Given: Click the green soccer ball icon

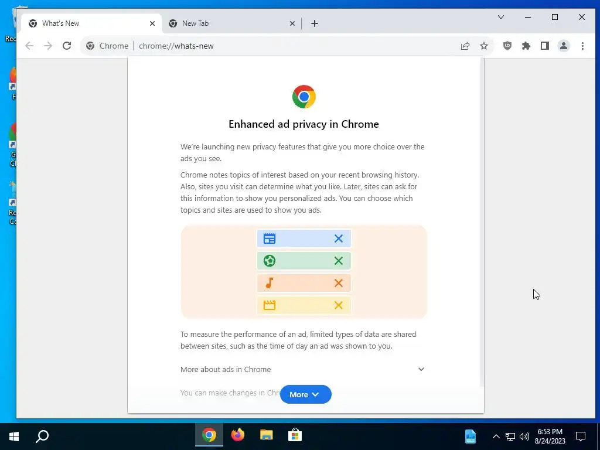Looking at the screenshot, I should [x=270, y=261].
